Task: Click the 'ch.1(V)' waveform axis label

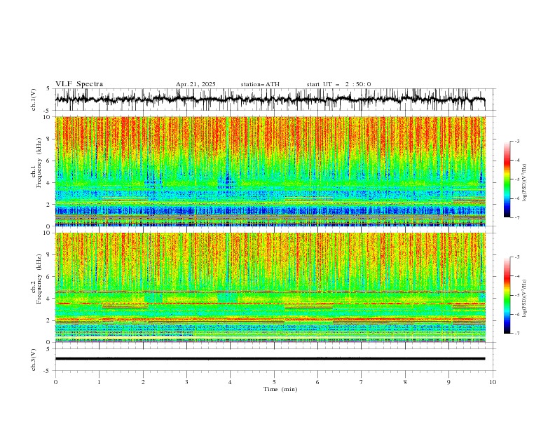Action: [34, 100]
